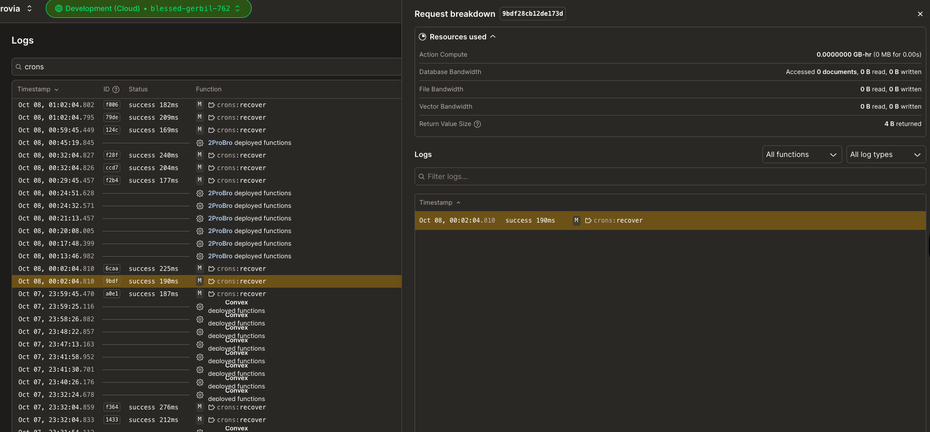Click the M badge on the f006 row
This screenshot has width=930, height=432.
[x=200, y=105]
